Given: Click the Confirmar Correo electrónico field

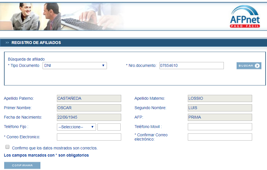Looking at the screenshot, I should click(220, 137).
